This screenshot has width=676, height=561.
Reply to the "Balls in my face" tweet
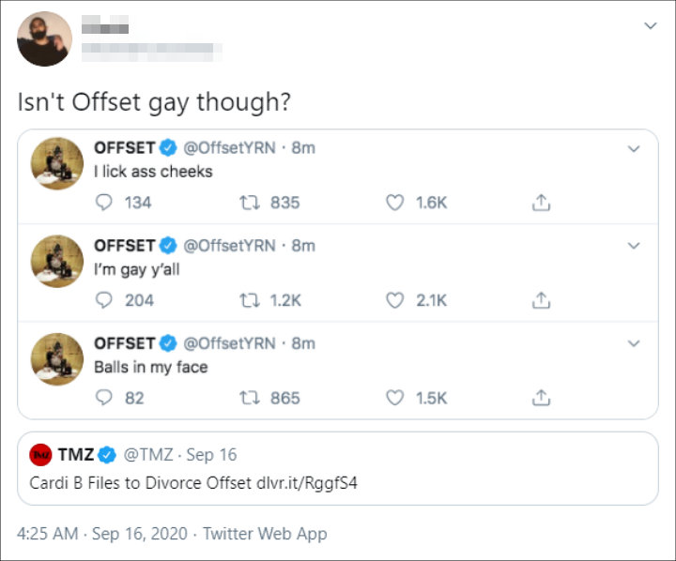coord(103,398)
